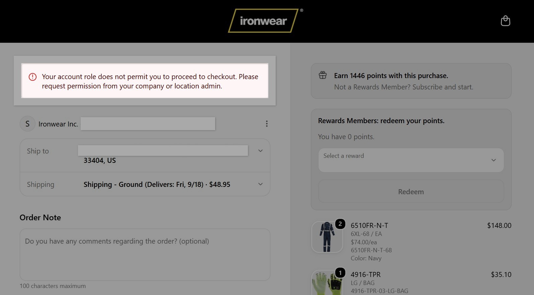Click the 'Ironwear Inc.' company name
The width and height of the screenshot is (534, 295).
[58, 124]
